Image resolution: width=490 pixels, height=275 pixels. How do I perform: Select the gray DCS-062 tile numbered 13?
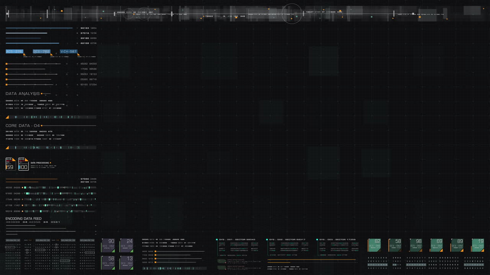[x=126, y=262]
